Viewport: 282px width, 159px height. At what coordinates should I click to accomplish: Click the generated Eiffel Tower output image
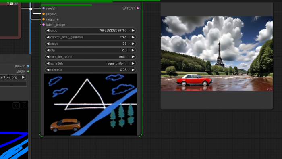click(x=217, y=54)
